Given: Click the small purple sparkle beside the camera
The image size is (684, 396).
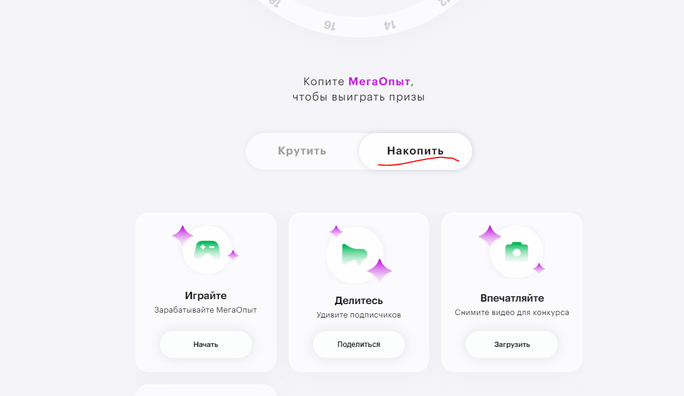Looking at the screenshot, I should [x=539, y=268].
